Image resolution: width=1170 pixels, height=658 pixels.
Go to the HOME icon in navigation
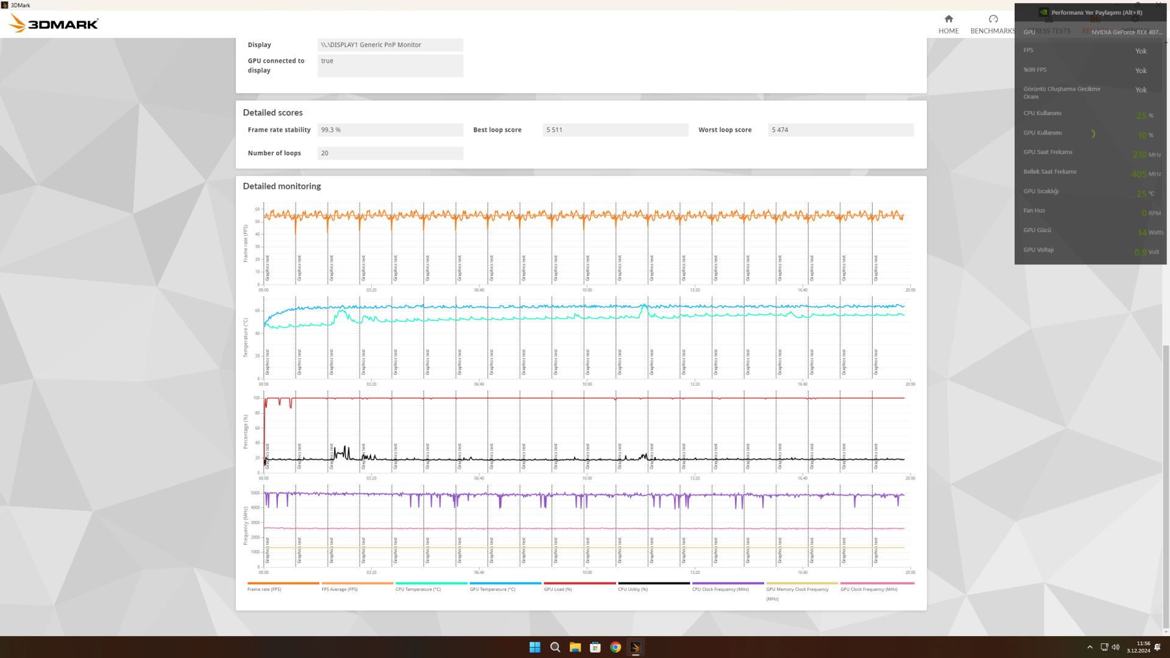[x=948, y=19]
